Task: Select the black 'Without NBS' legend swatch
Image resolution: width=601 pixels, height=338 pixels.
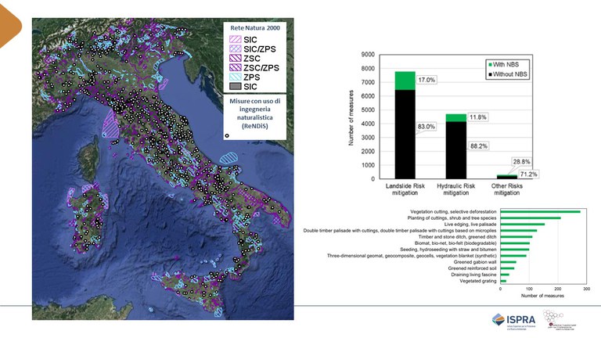Action: [491, 72]
